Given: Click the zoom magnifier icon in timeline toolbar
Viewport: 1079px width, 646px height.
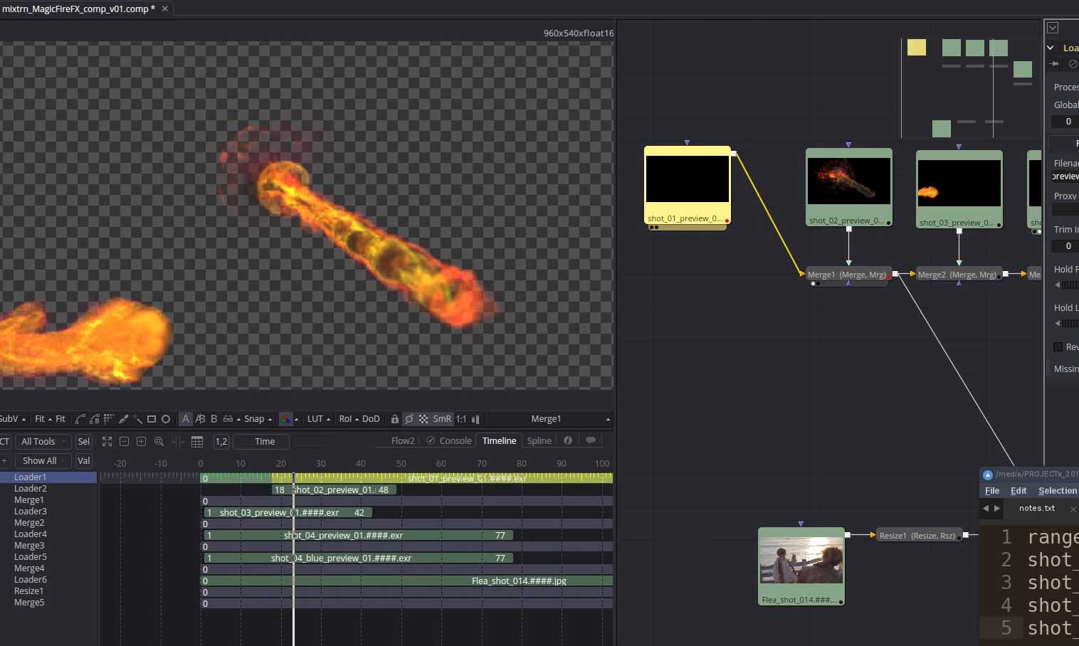Looking at the screenshot, I should (159, 441).
